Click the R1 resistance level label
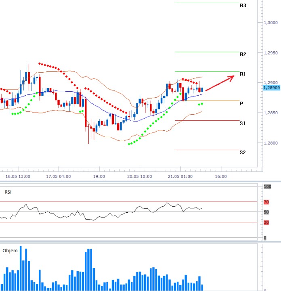 [x=243, y=74]
